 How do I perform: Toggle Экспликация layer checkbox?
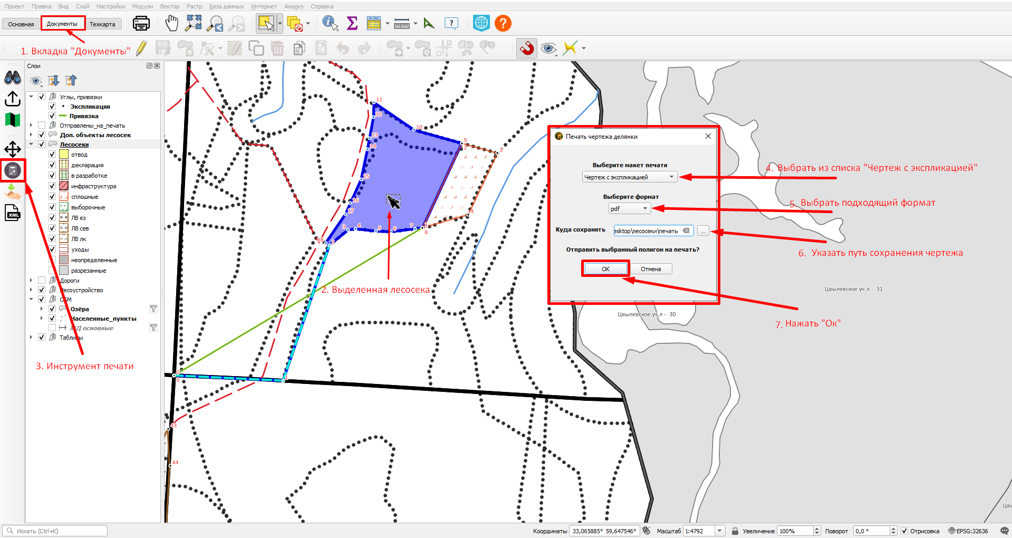tap(52, 107)
